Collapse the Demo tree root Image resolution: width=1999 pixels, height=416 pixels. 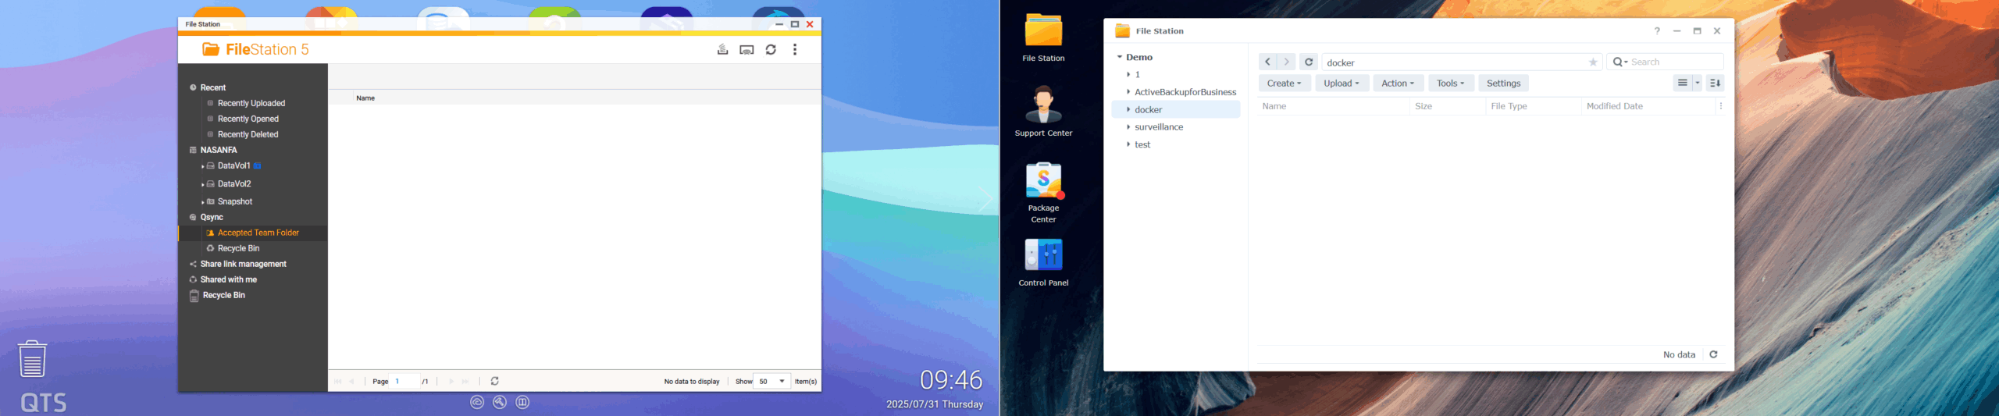(1119, 57)
